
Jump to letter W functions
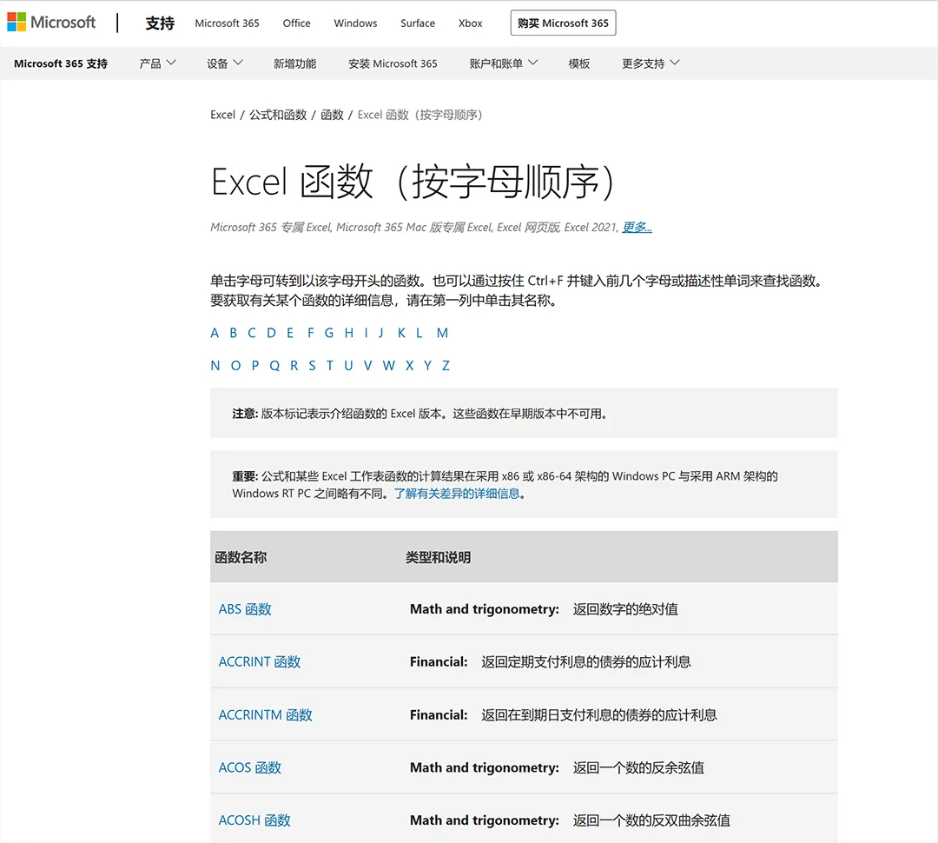(x=389, y=366)
